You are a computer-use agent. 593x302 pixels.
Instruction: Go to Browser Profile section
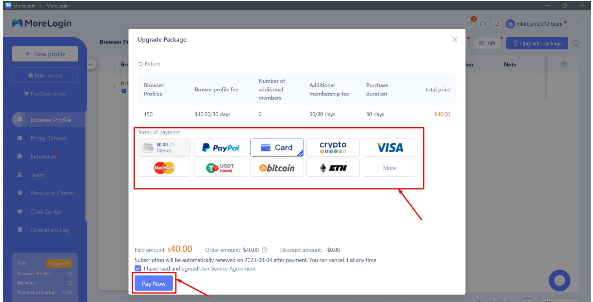pos(49,120)
